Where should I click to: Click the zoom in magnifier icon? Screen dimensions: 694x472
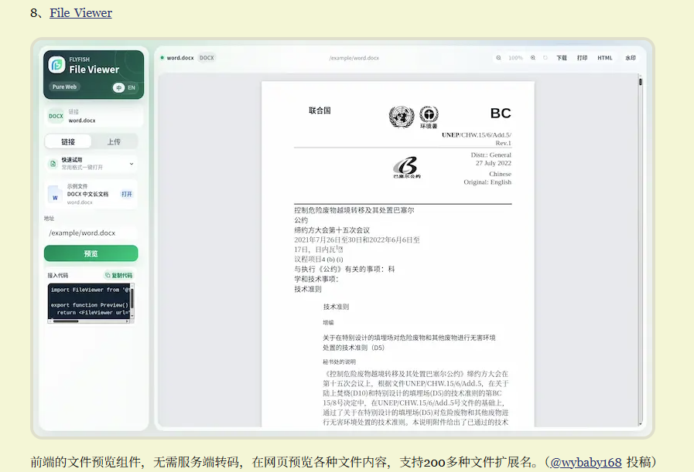[533, 58]
